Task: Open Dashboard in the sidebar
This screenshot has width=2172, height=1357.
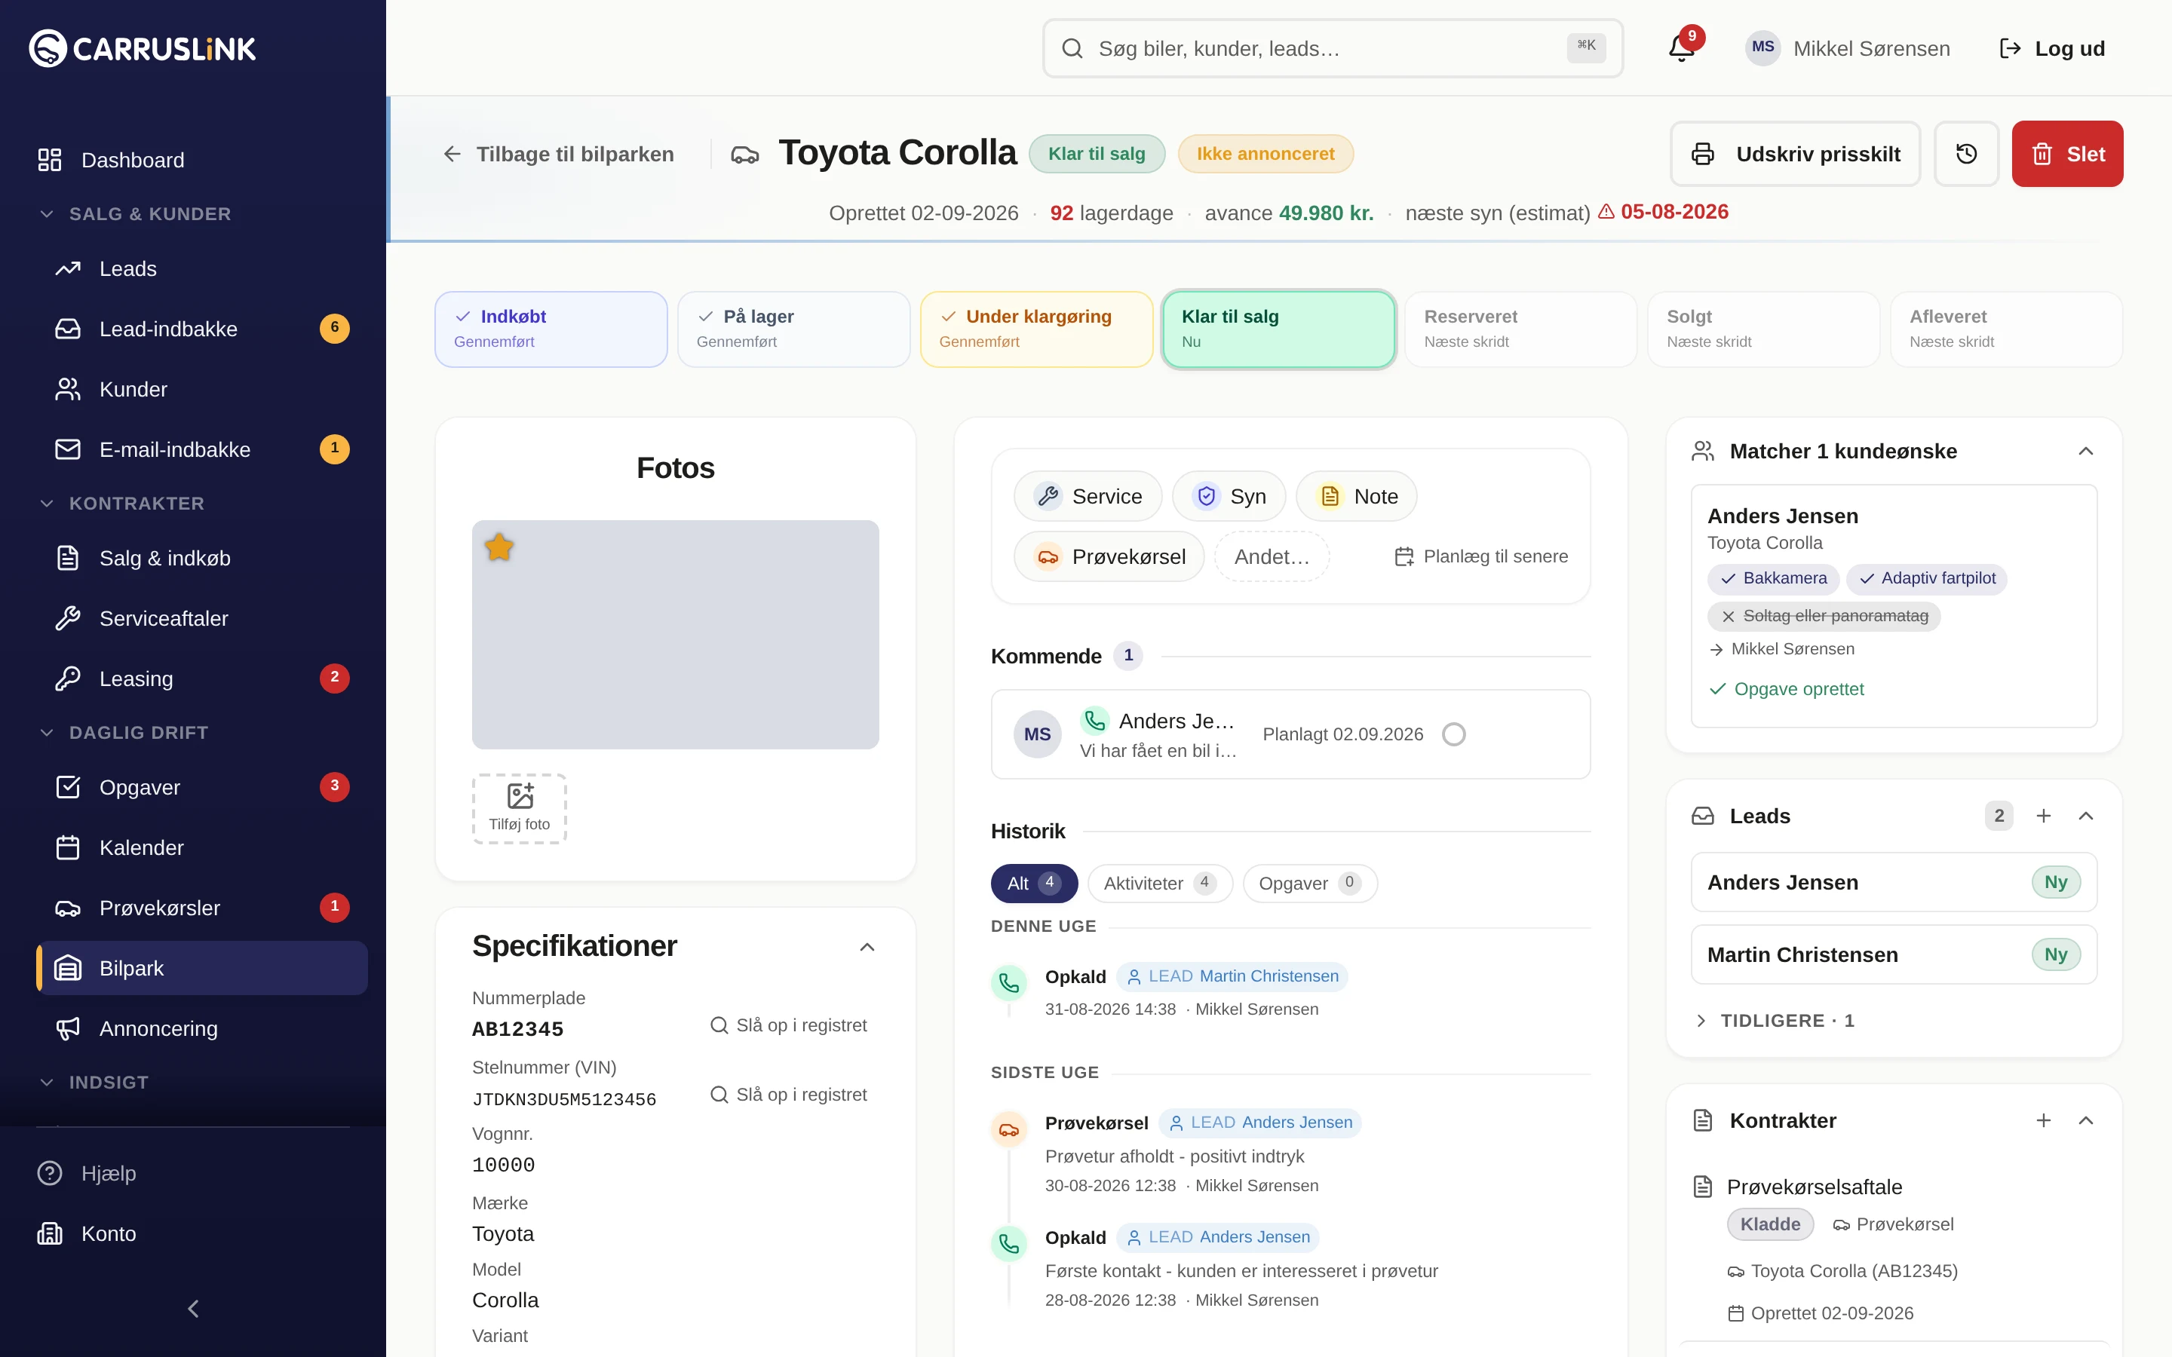Action: pos(193,160)
